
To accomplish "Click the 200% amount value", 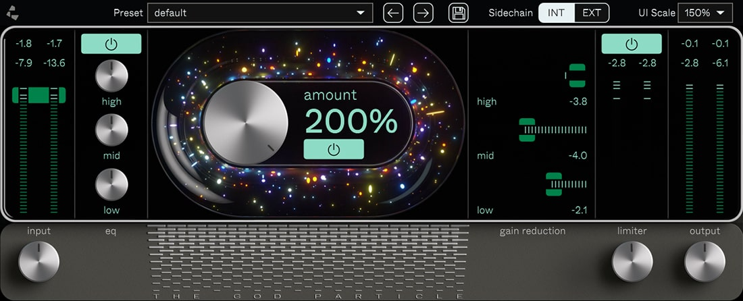I will (351, 121).
